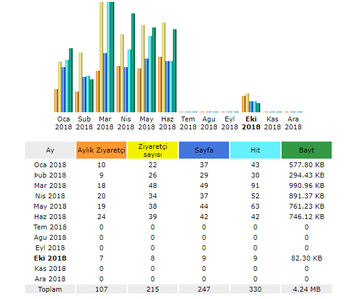Select the Tem 2018 table row label
361x299 pixels.
[50, 227]
